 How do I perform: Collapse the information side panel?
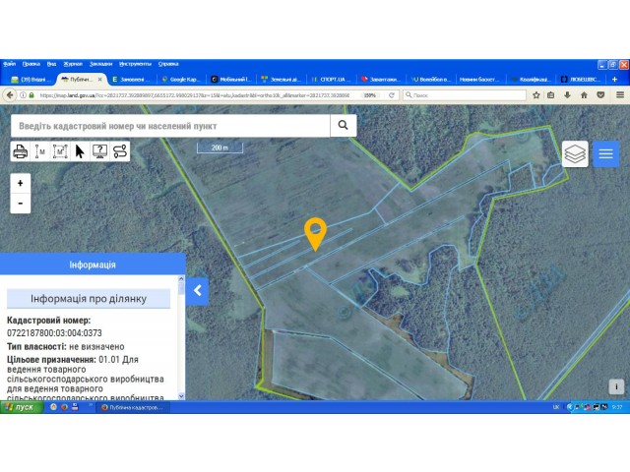click(x=197, y=291)
